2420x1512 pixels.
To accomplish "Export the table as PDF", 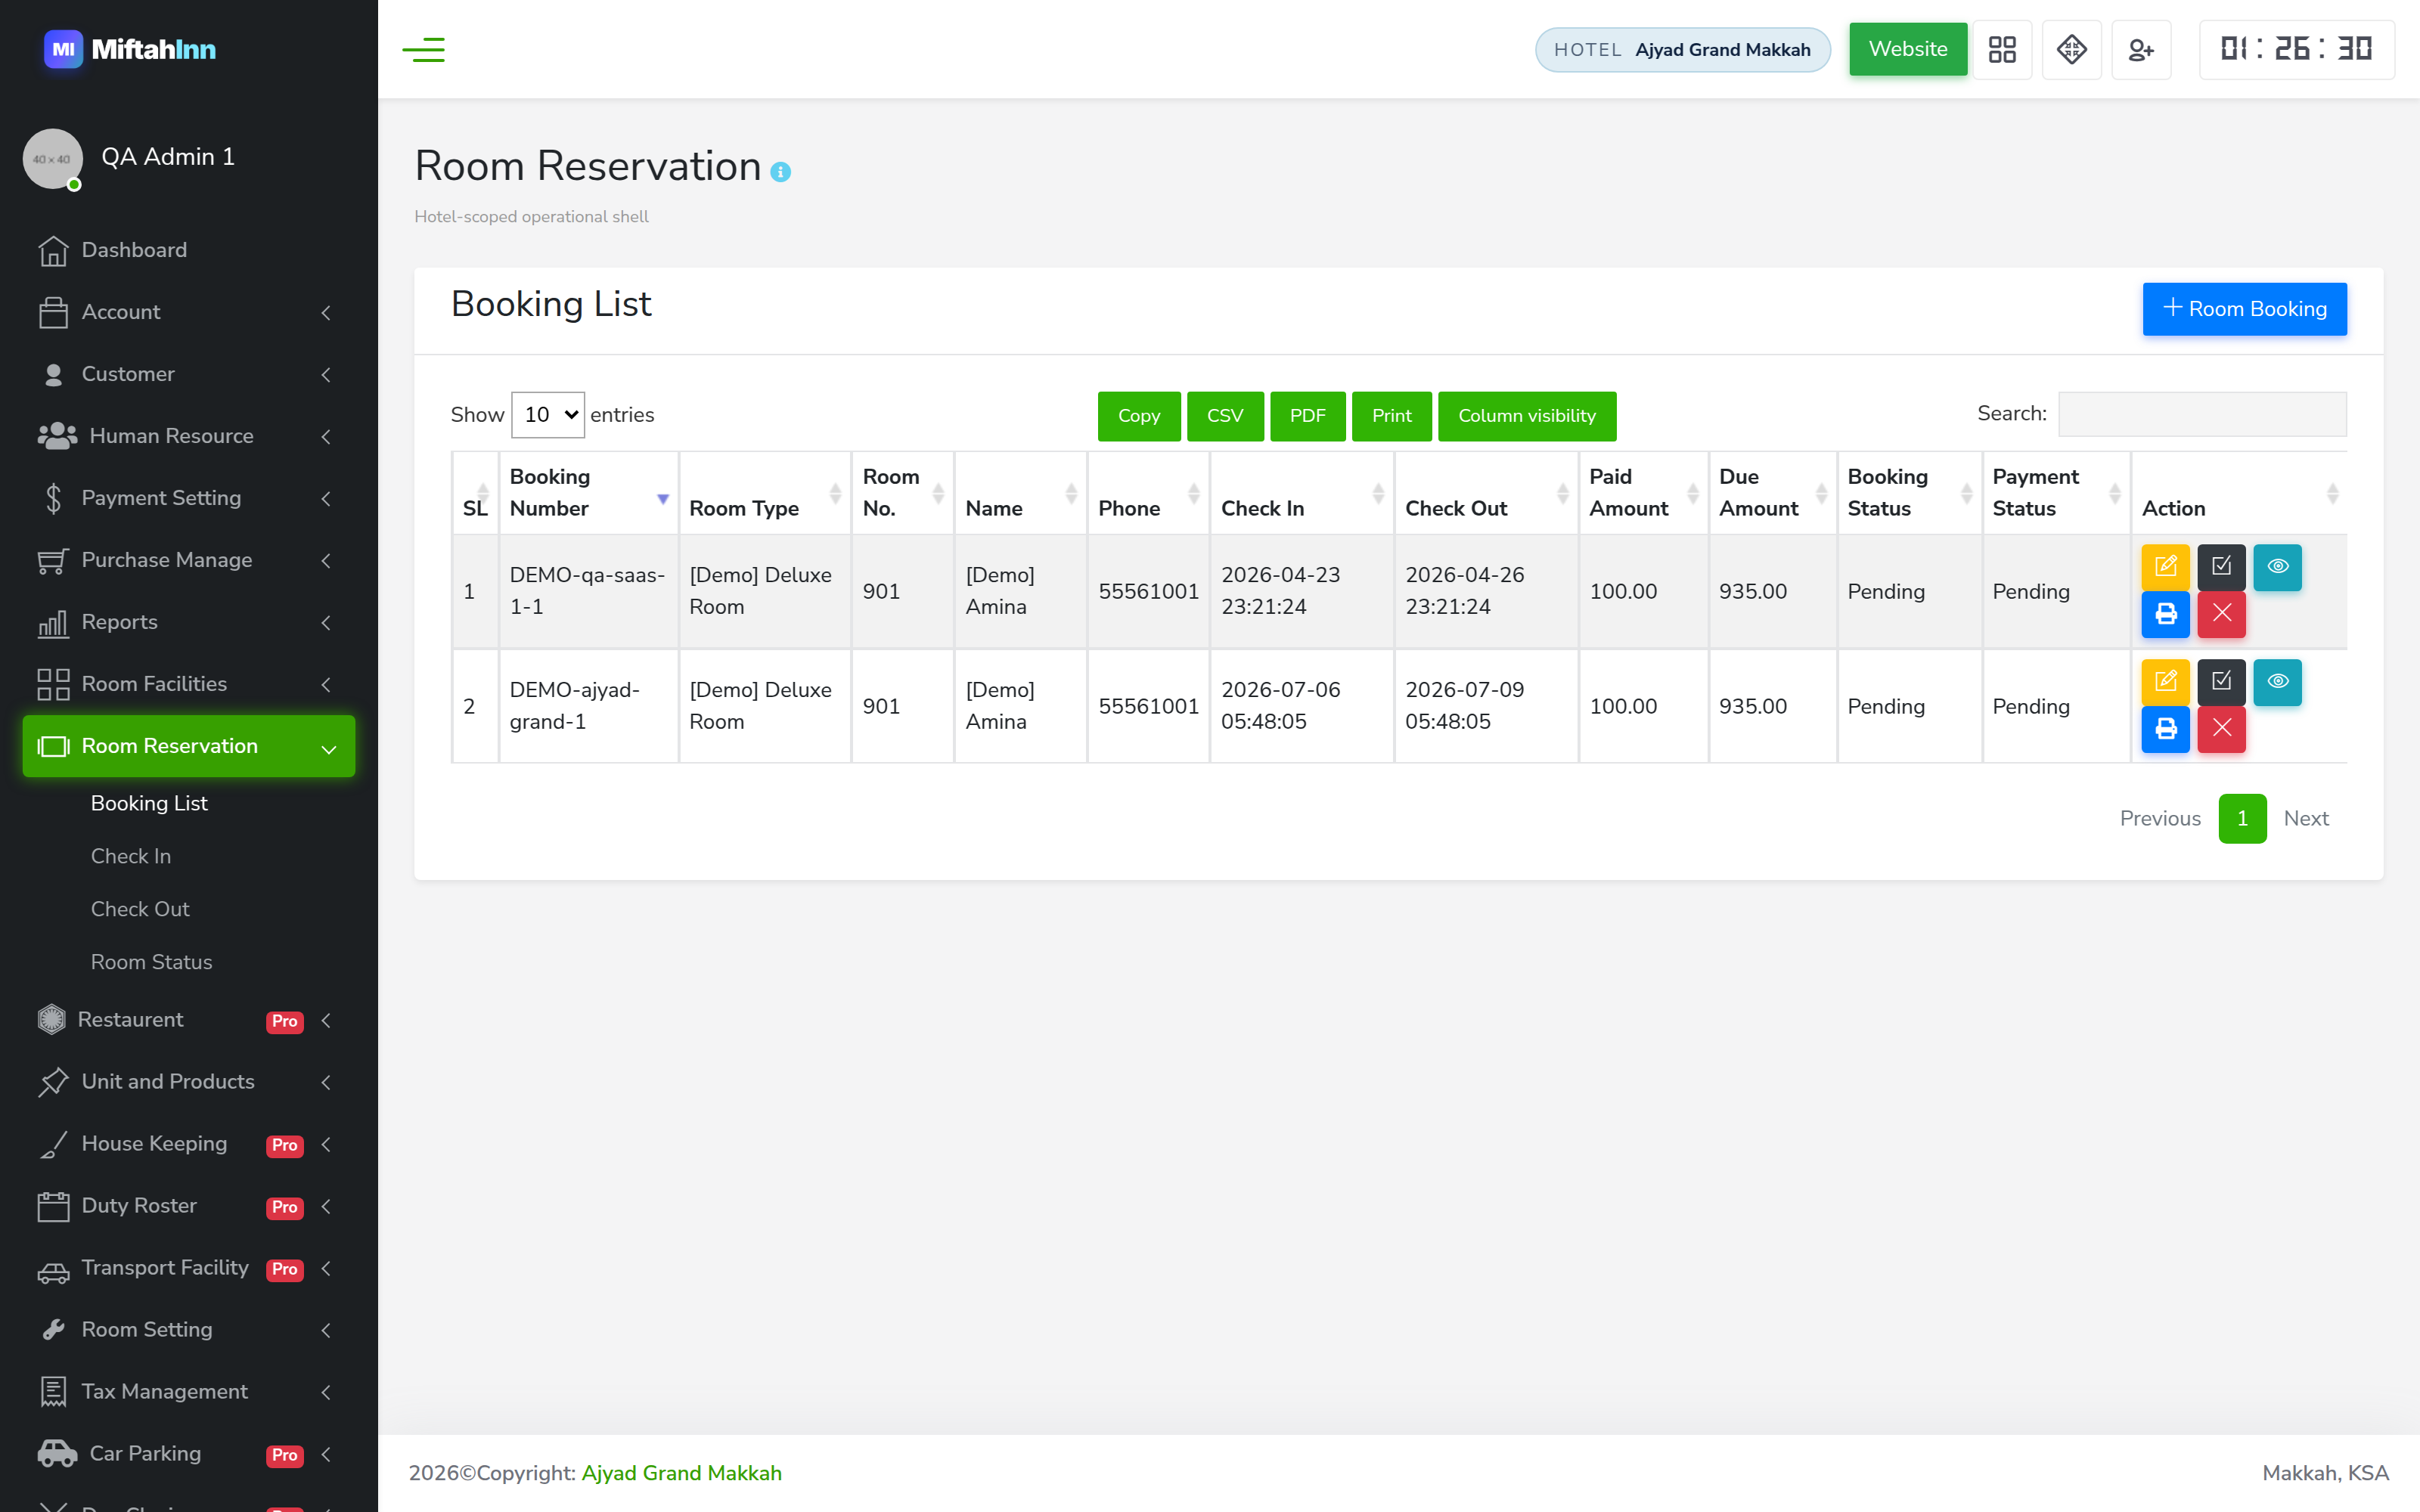I will (1307, 416).
